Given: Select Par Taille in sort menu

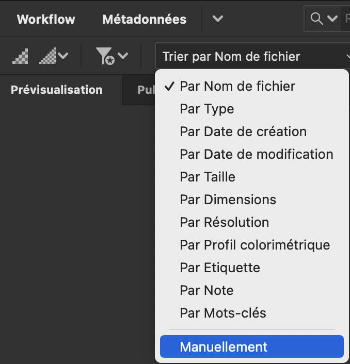Looking at the screenshot, I should [208, 177].
